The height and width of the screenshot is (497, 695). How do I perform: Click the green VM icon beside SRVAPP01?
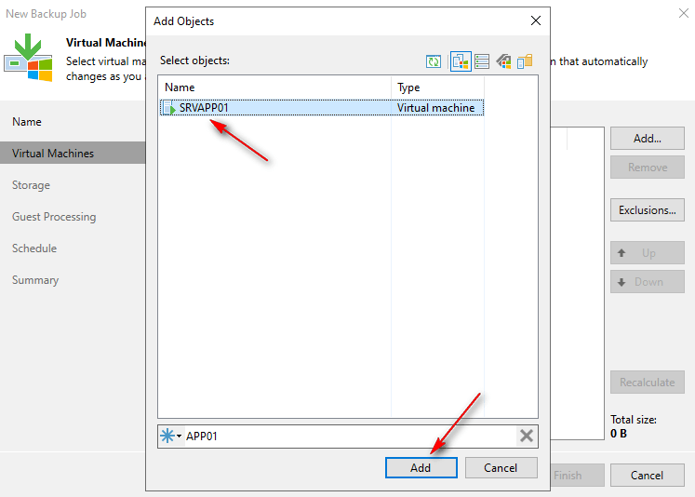[169, 108]
